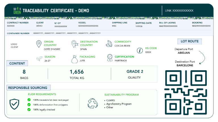218x122 pixels.
Task: Click COTE D'IVOIRE origin value
Action: pos(52,49)
